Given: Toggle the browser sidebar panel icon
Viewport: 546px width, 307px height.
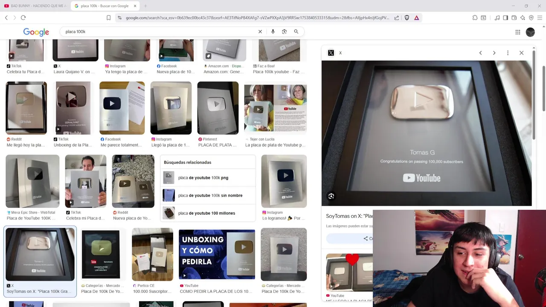Looking at the screenshot, I should (505, 17).
